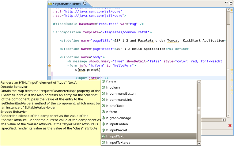Screen dimensions: 234x146
Task: Choose h:dataTable suggestion
Action: pyautogui.click(x=149, y=106)
